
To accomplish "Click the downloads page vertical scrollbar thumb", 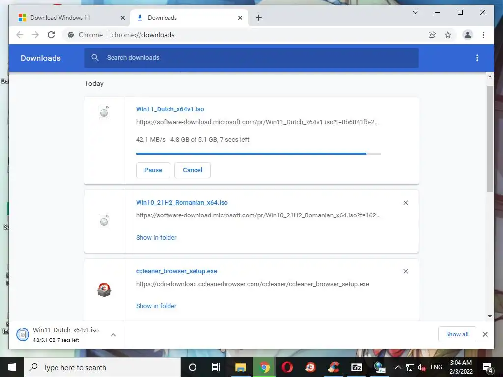I will (490, 139).
